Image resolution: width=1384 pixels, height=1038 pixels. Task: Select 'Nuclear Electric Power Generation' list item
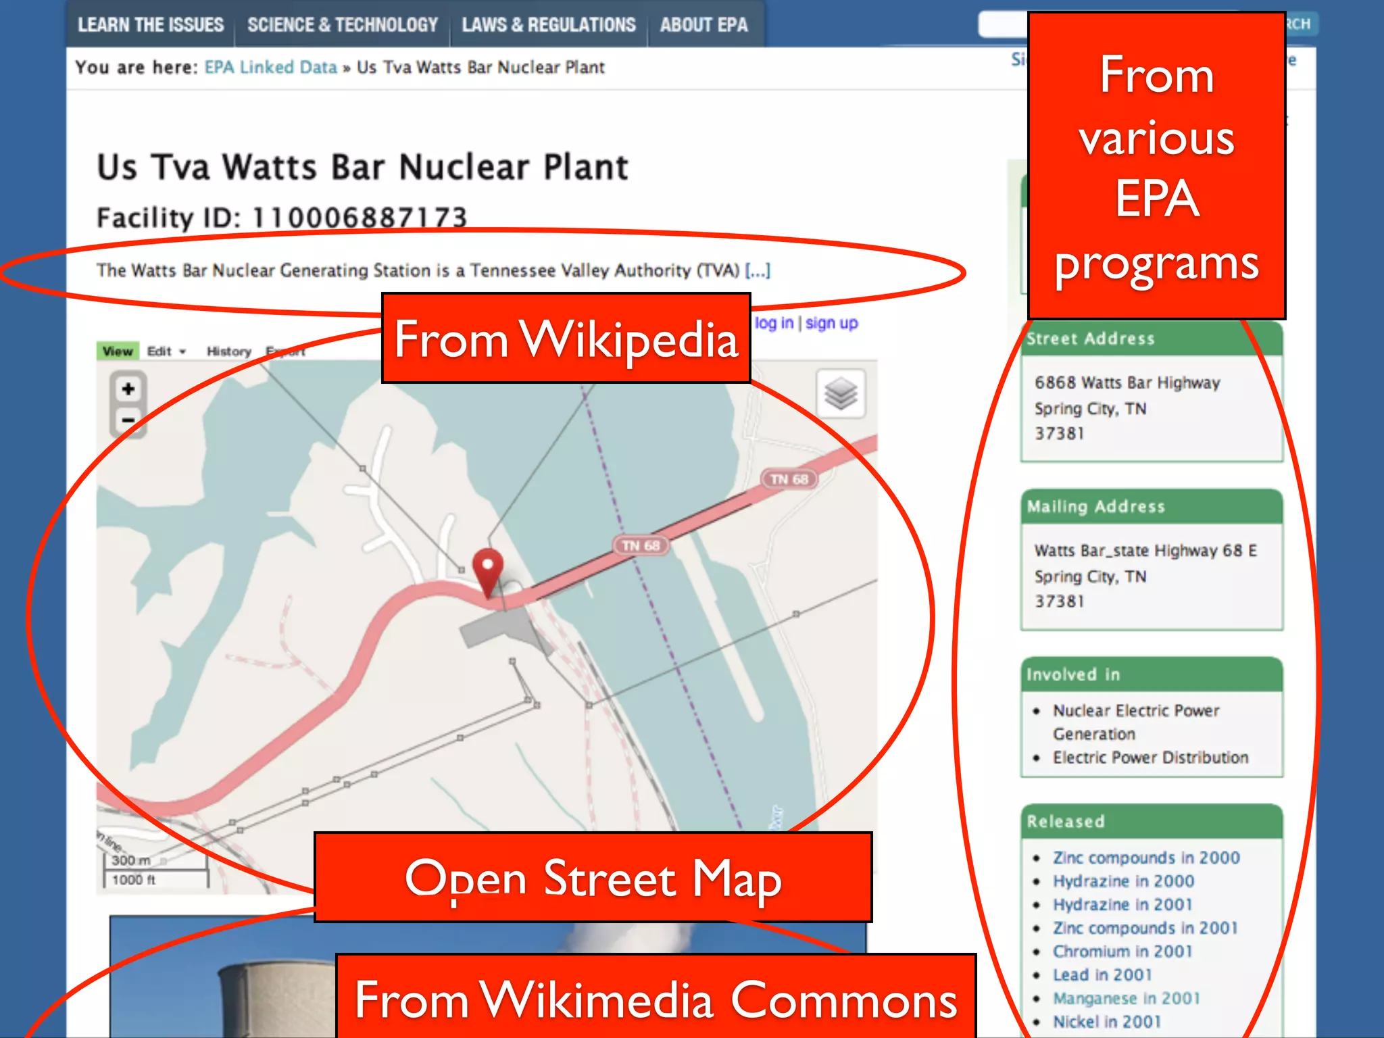pos(1136,722)
